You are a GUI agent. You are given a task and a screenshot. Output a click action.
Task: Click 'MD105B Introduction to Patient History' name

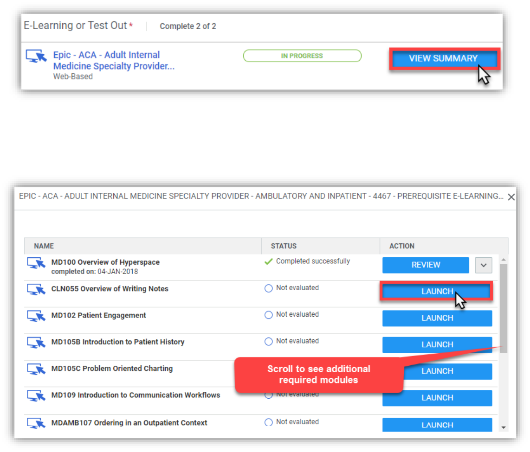[x=118, y=342]
